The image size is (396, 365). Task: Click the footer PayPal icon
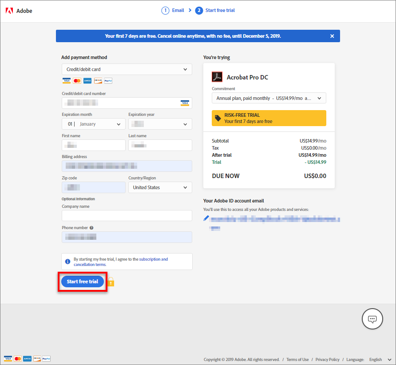(x=46, y=359)
